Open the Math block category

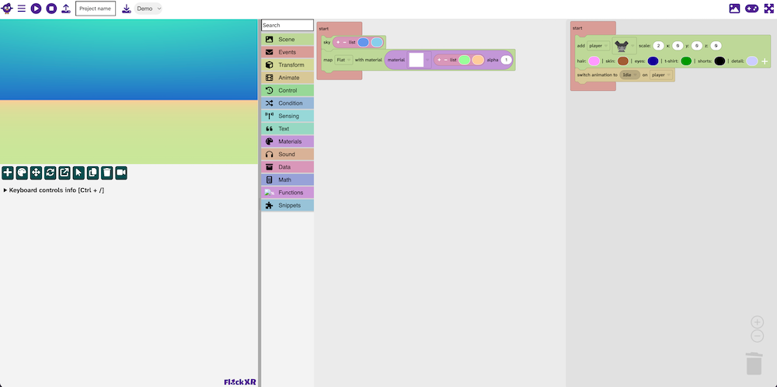click(287, 180)
